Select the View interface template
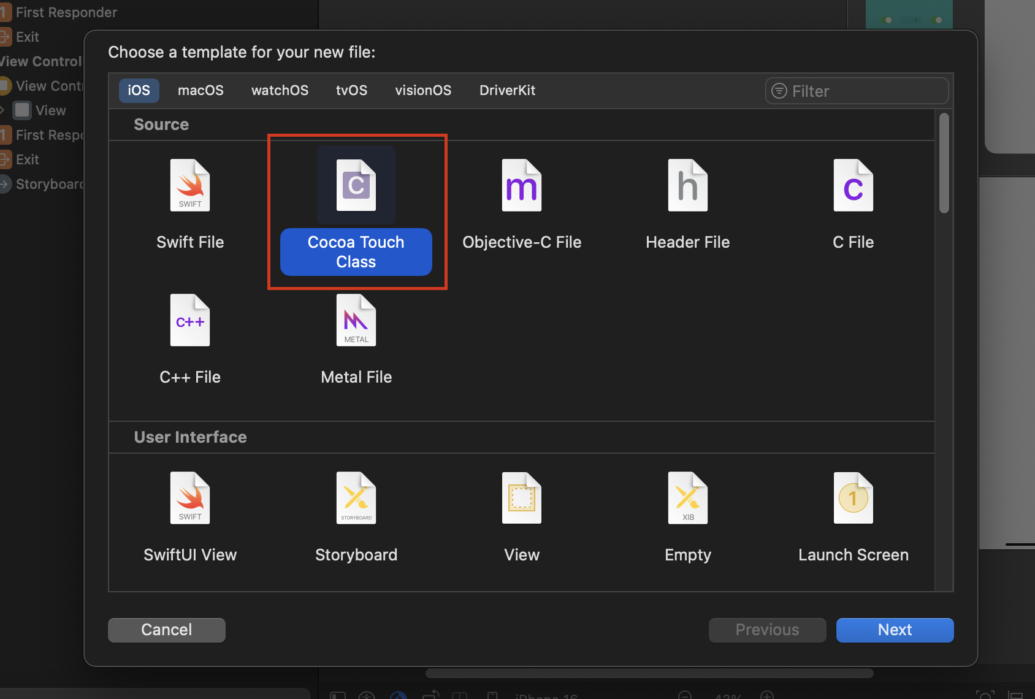 click(x=522, y=517)
